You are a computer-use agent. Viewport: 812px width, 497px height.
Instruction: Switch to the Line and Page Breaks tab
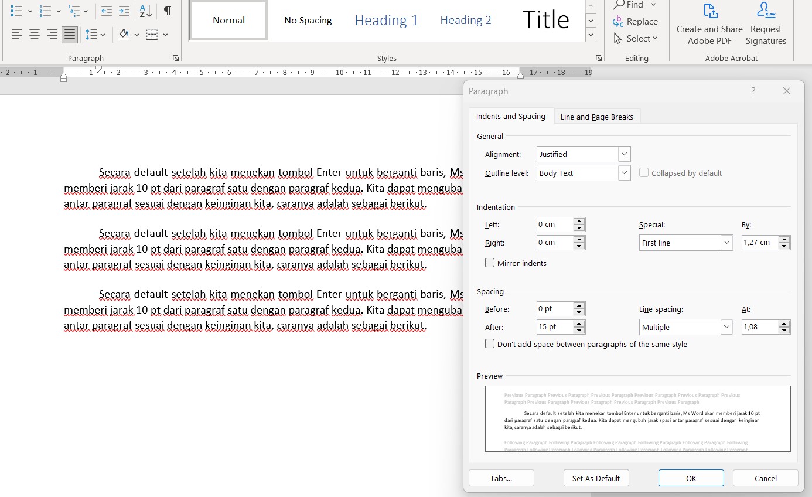(x=596, y=117)
